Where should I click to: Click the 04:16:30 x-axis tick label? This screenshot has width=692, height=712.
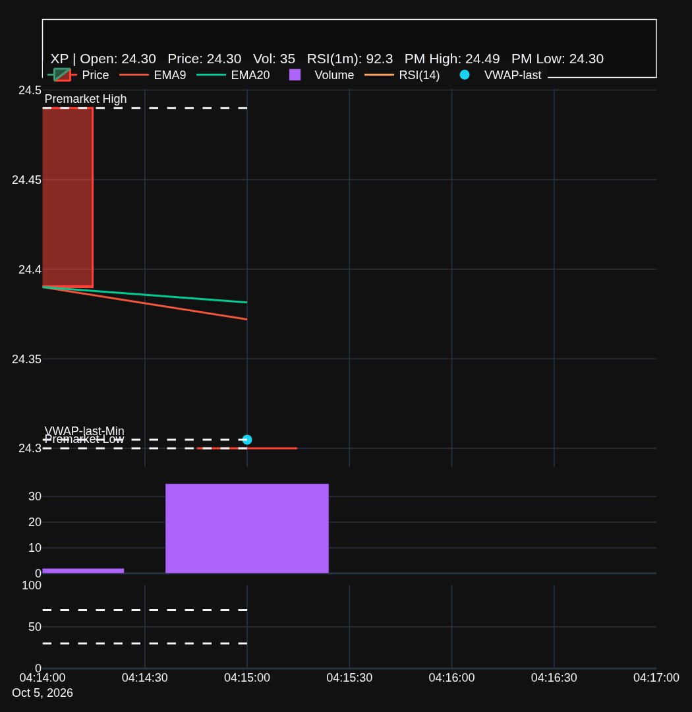click(554, 678)
